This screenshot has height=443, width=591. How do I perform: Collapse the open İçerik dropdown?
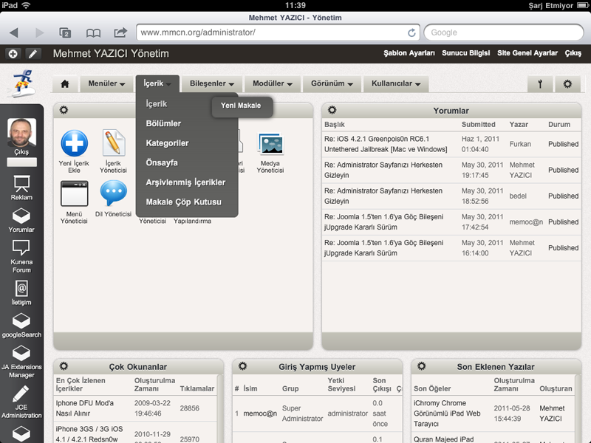point(157,83)
